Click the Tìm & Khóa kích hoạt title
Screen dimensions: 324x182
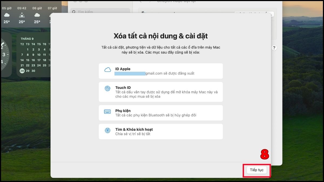click(x=134, y=129)
